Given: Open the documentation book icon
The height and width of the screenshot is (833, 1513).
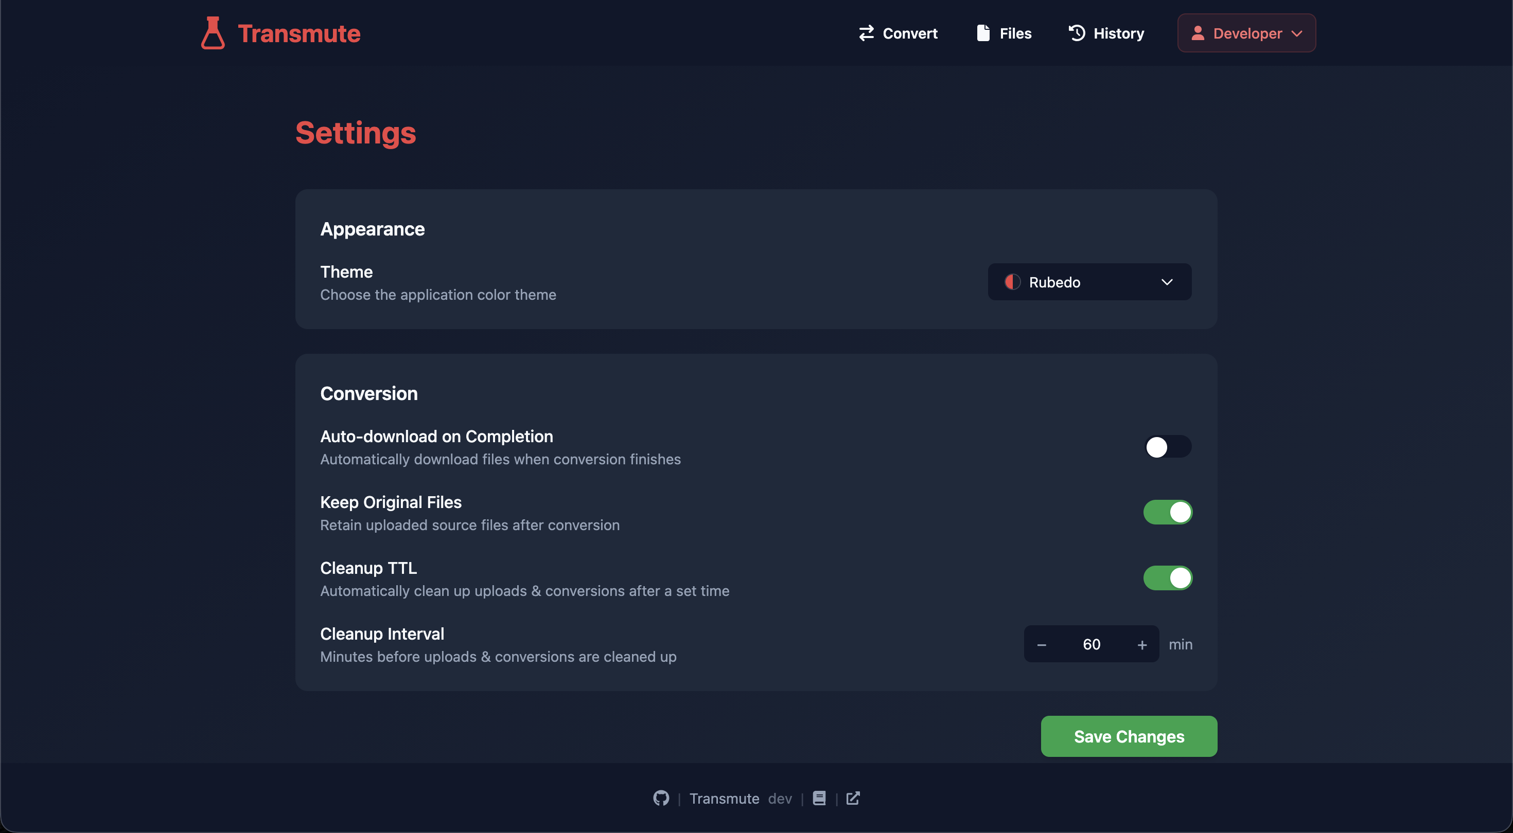Looking at the screenshot, I should tap(819, 799).
